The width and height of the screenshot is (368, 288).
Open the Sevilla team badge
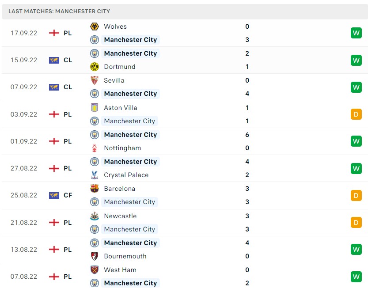tap(94, 80)
